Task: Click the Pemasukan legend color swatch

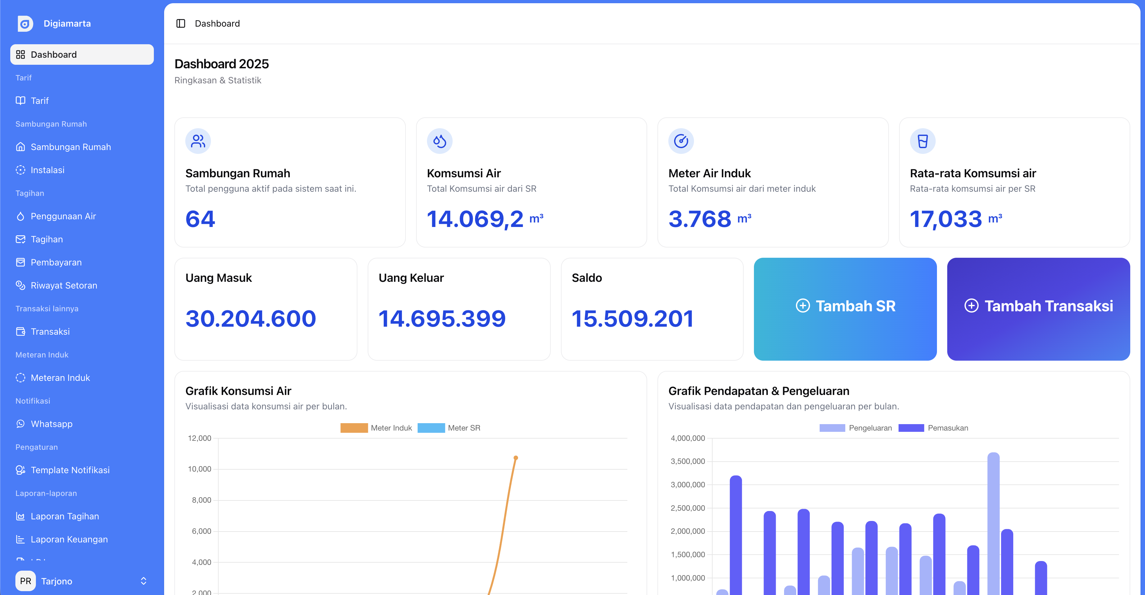Action: [911, 428]
